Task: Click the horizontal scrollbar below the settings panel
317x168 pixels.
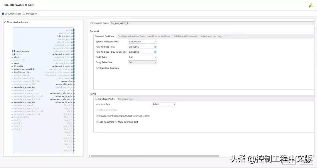Action: coord(155,156)
